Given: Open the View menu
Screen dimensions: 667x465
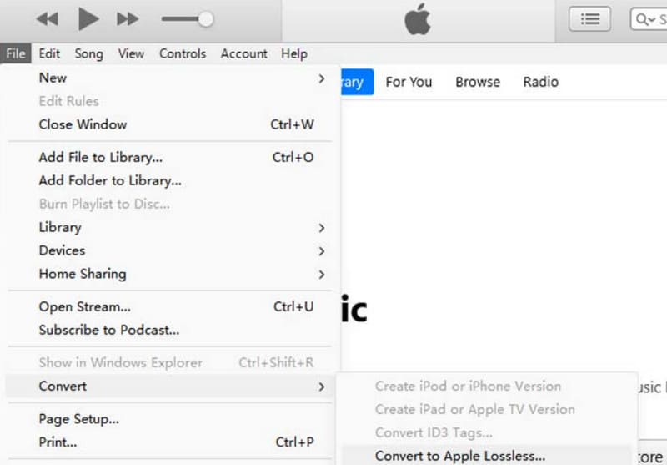Looking at the screenshot, I should click(131, 53).
